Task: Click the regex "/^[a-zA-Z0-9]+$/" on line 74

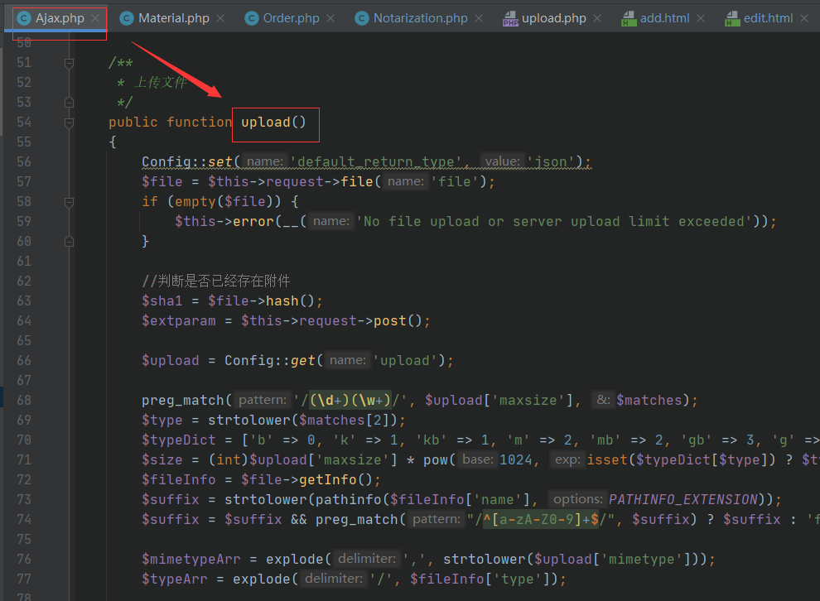Action: tap(541, 520)
